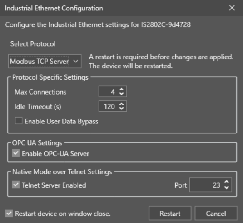Screen dimensions: 243x223
Task: Increase Telnet Port with up arrow
Action: click(227, 182)
